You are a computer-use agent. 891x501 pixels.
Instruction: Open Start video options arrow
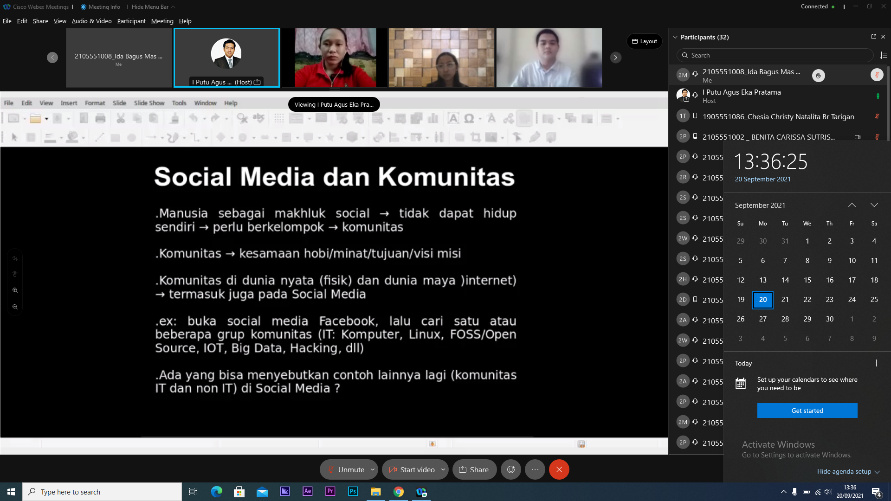coord(443,469)
